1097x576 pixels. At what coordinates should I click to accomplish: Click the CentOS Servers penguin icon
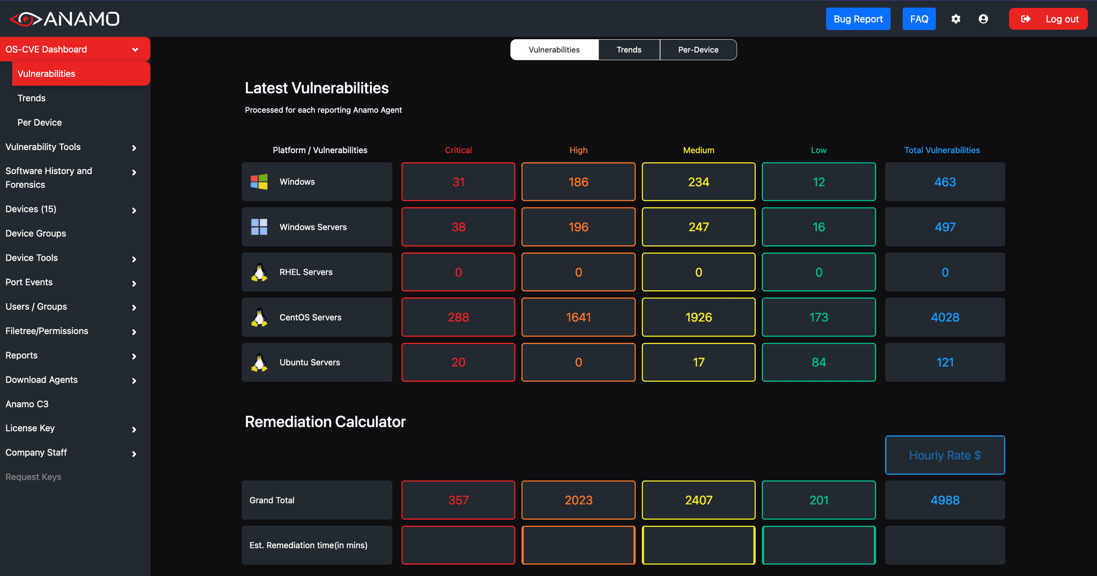(x=259, y=317)
